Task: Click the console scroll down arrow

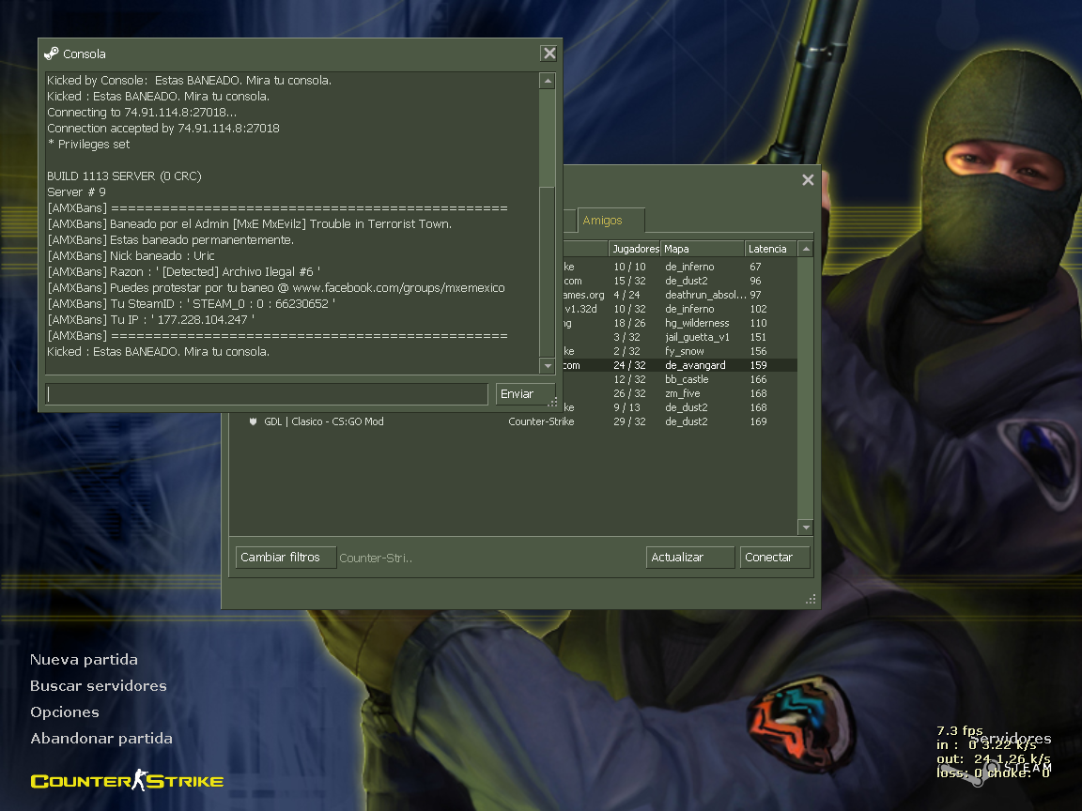Action: pyautogui.click(x=548, y=366)
